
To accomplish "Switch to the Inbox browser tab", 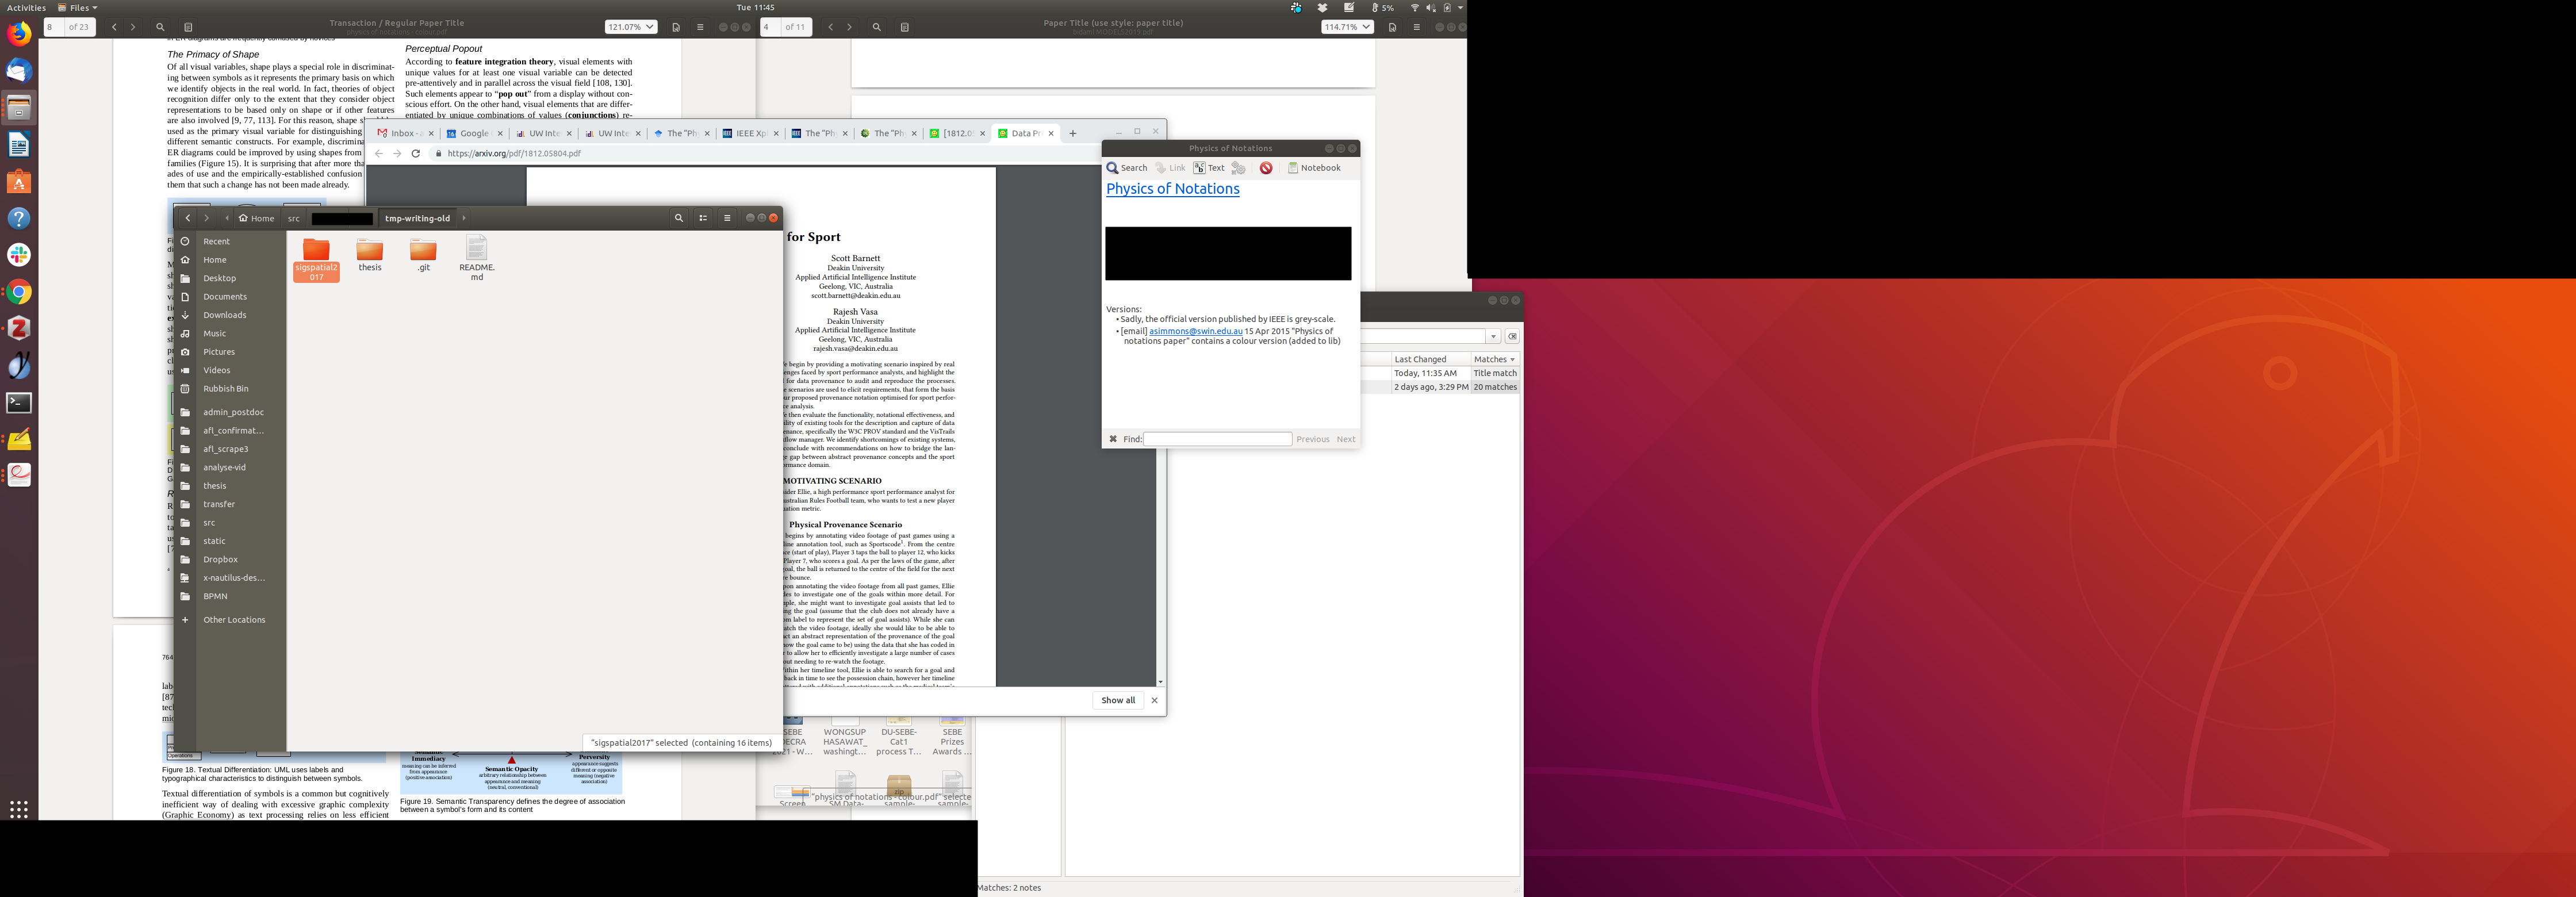I will click(403, 133).
